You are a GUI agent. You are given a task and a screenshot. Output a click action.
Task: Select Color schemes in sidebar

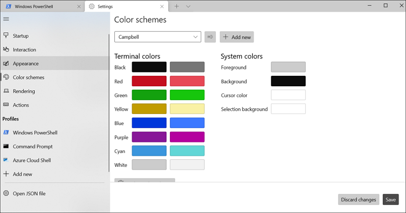pos(55,78)
